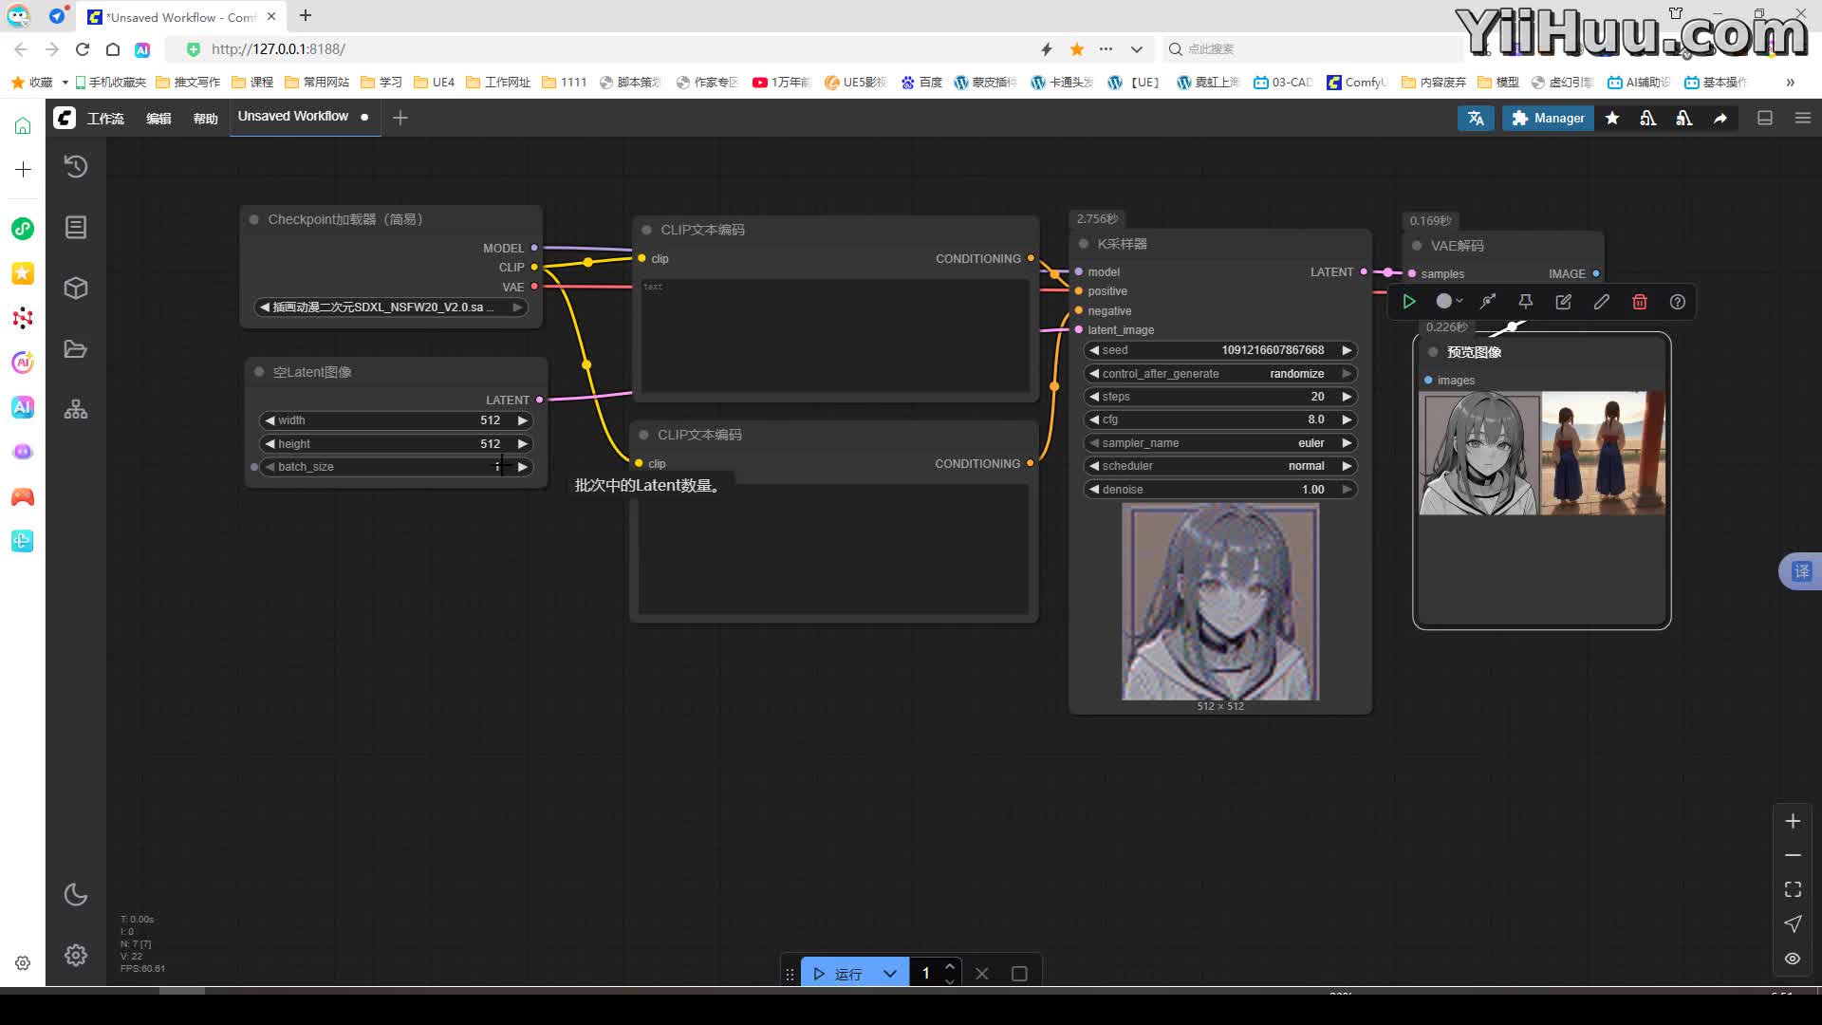Open the node help question mark icon
This screenshot has width=1822, height=1025.
tap(1677, 302)
